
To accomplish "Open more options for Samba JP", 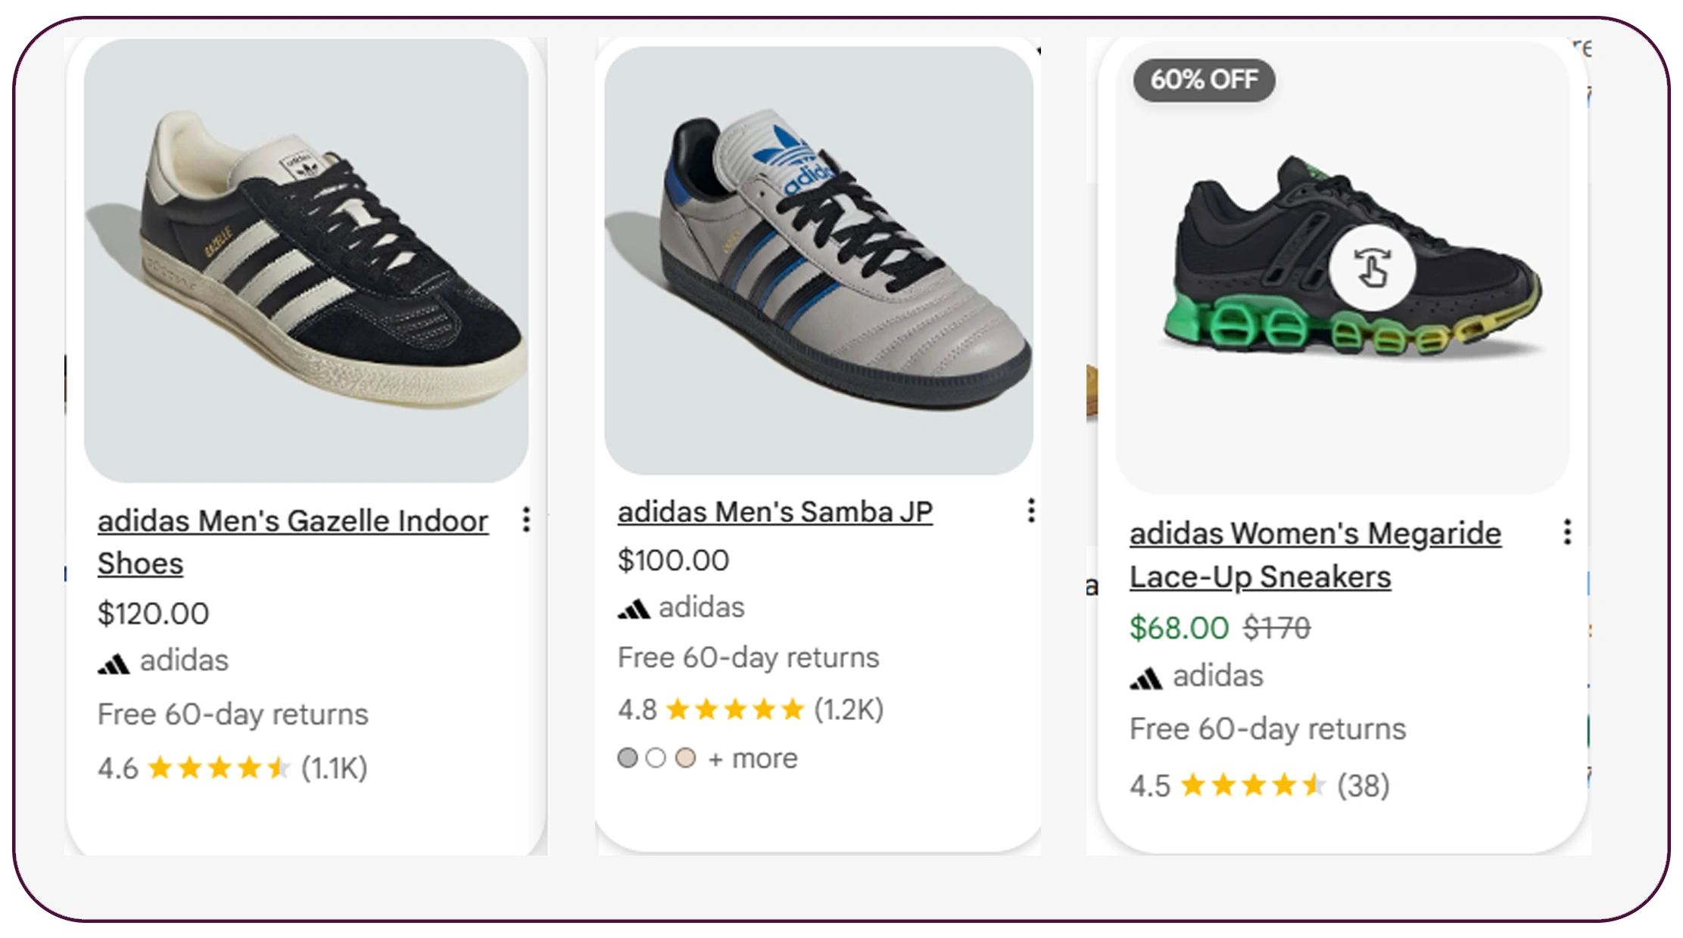I will [x=1031, y=511].
